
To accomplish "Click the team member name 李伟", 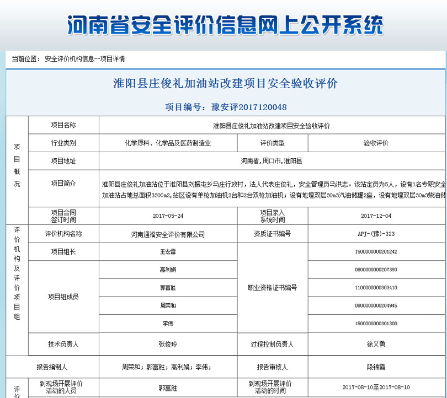I will (168, 324).
